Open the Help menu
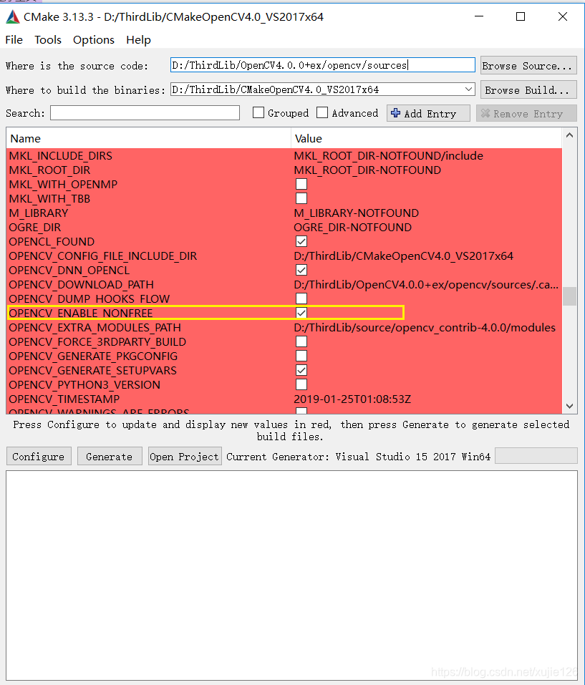The width and height of the screenshot is (585, 685). 138,40
